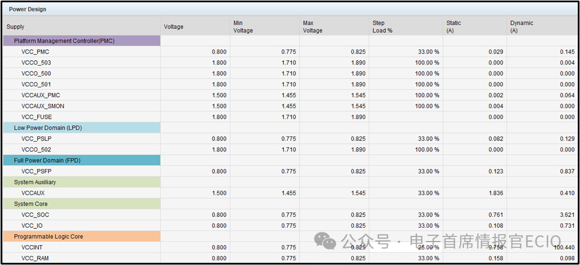Select the Full Power Domain (FPD) group row
Image resolution: width=580 pixels, height=265 pixels.
tap(82, 160)
